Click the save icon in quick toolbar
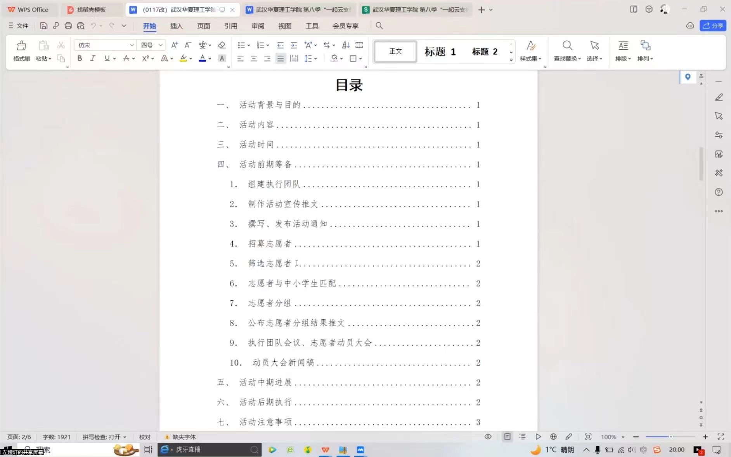Screen dimensions: 731x457 [44, 26]
